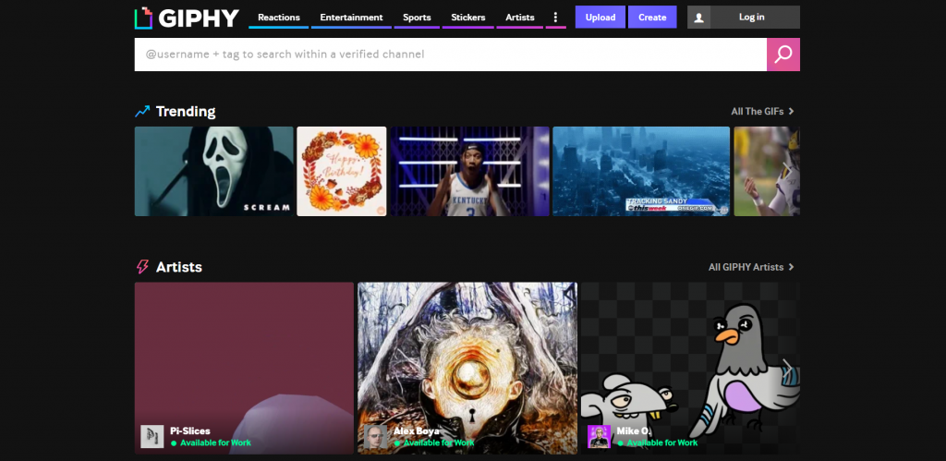Click the Trending arrow icon
This screenshot has height=461, width=946.
(142, 112)
